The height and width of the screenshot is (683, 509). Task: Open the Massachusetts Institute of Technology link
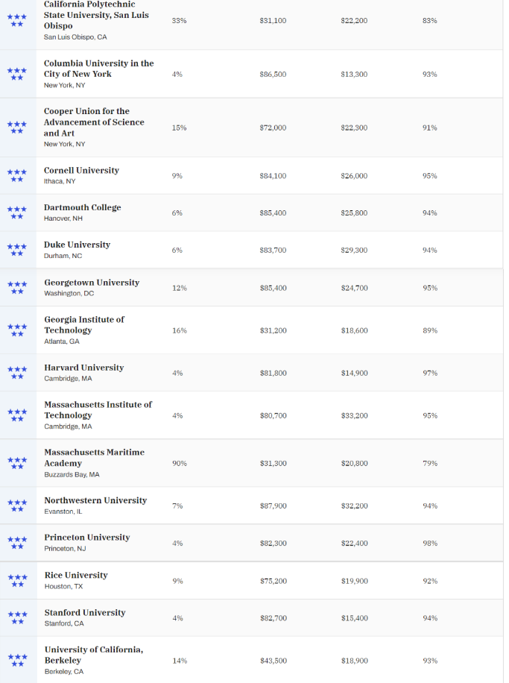point(98,410)
